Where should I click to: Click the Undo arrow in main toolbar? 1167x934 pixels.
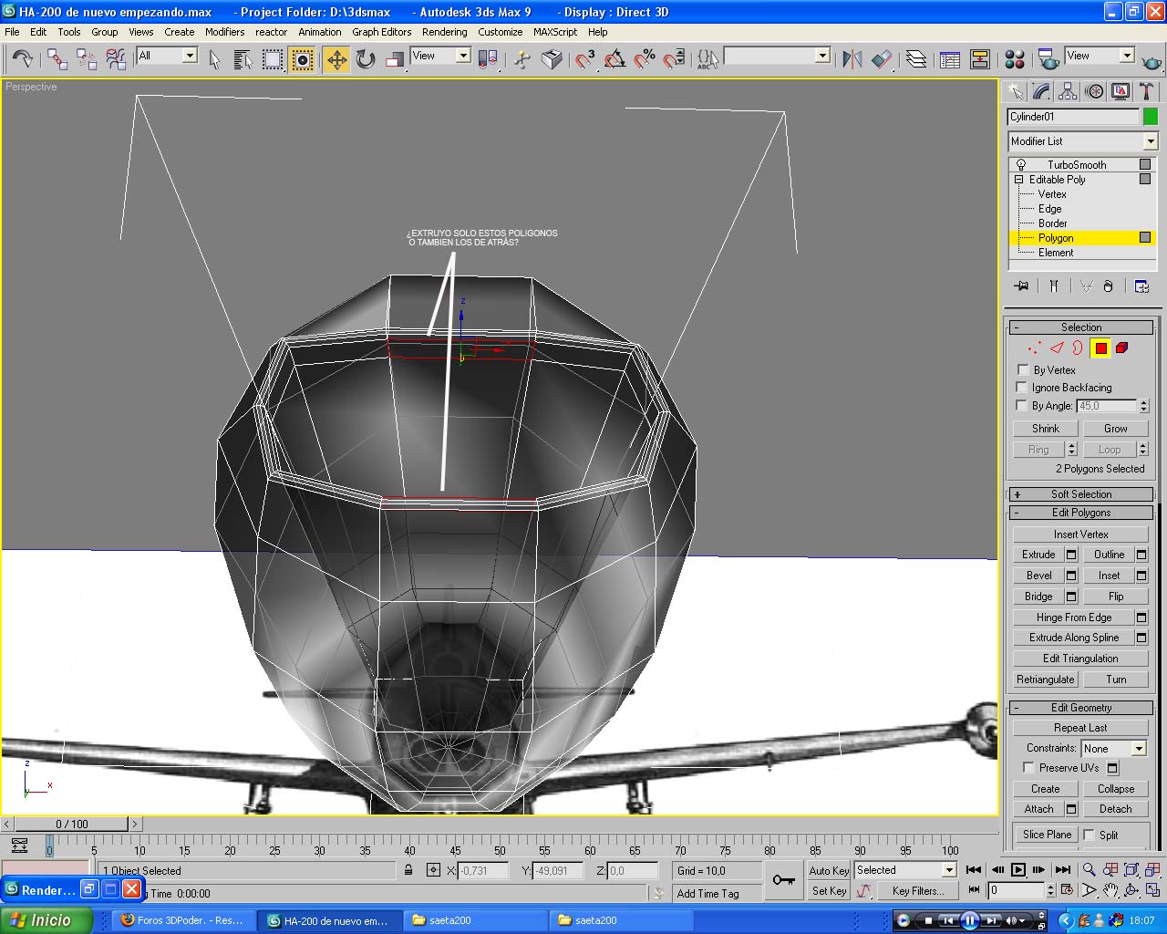[22, 60]
